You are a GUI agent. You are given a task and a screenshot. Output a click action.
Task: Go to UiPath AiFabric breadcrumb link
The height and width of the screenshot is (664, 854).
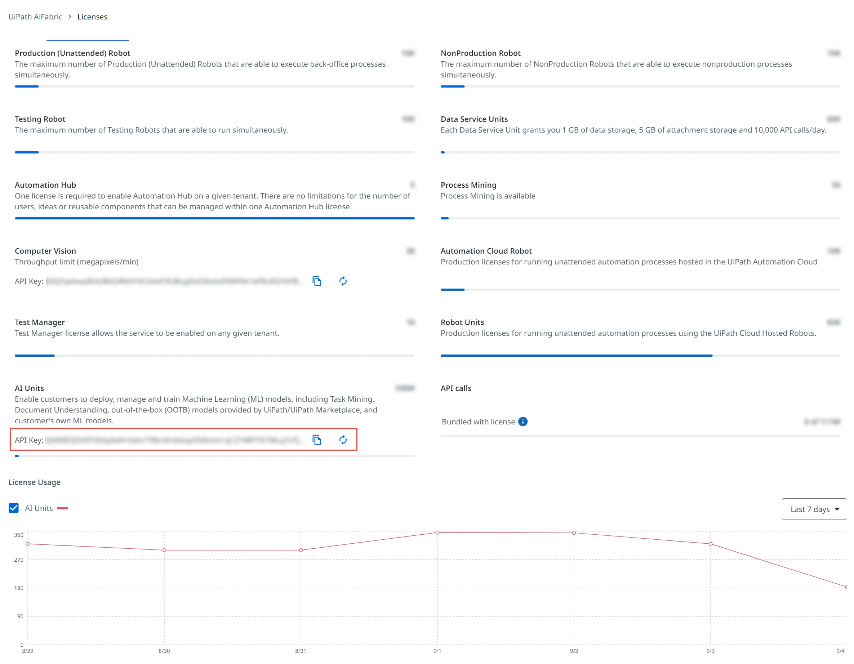[x=35, y=17]
